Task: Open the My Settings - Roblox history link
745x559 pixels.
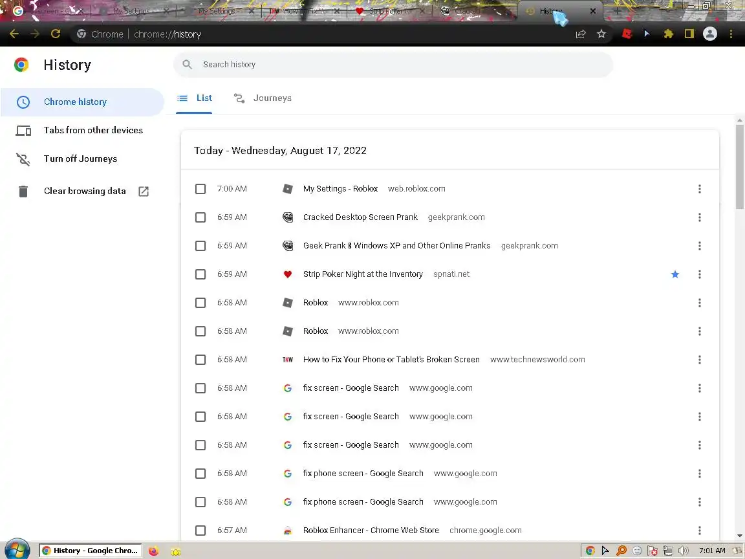Action: [x=340, y=189]
